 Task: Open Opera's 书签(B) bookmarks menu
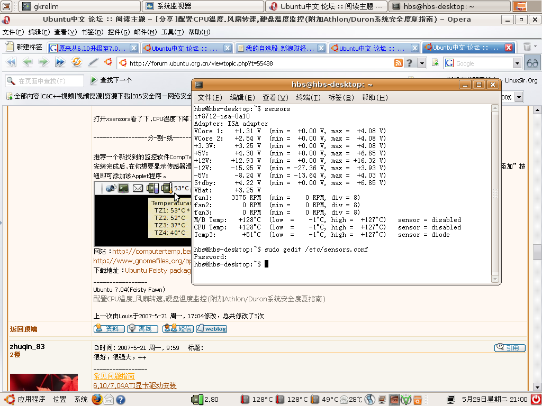(x=92, y=32)
